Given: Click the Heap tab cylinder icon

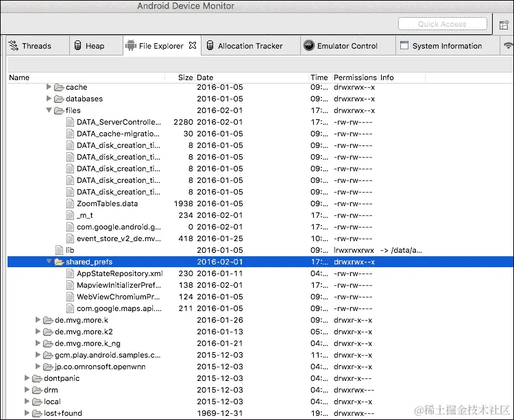Looking at the screenshot, I should pos(77,45).
